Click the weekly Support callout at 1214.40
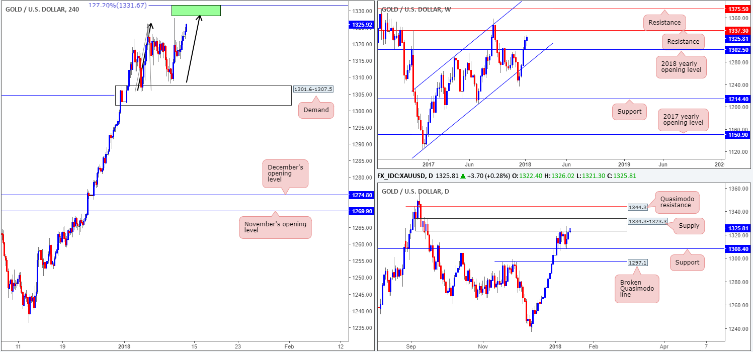This screenshot has height=352, width=753. coord(629,112)
